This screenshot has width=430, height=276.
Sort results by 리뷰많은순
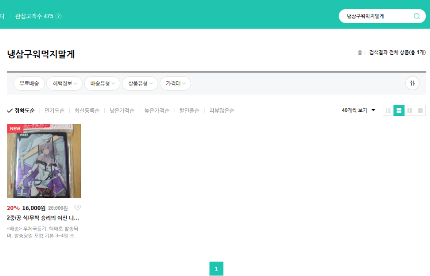[x=221, y=110]
